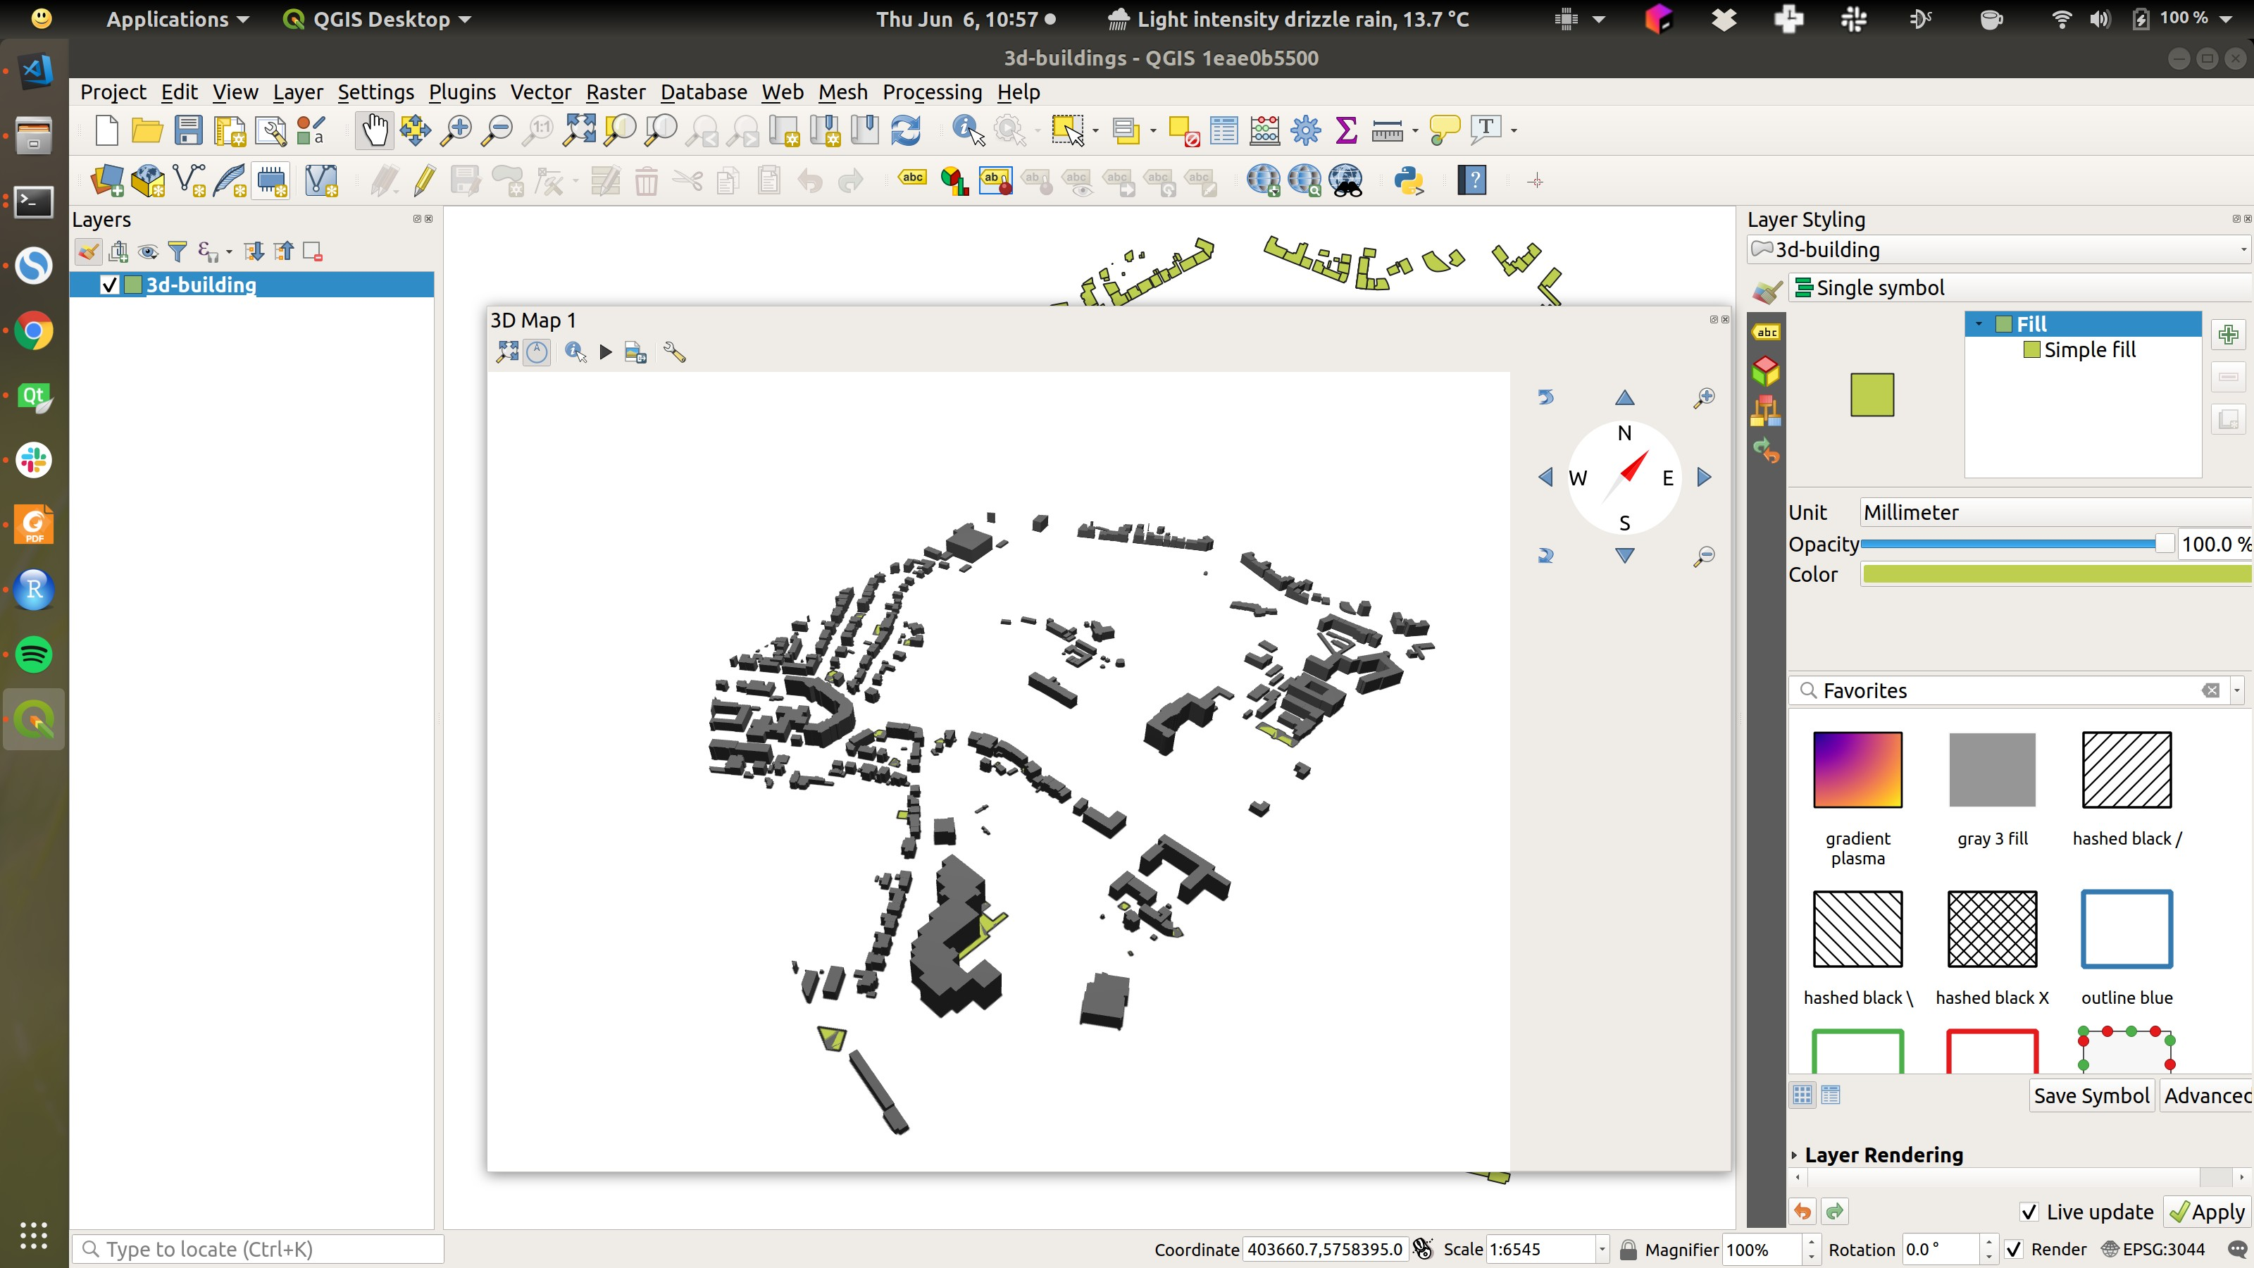Open the Processing menu
This screenshot has height=1268, width=2254.
pos(931,92)
